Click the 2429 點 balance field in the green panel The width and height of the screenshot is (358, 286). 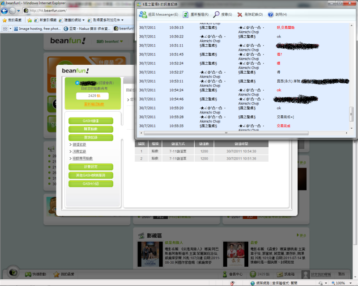pyautogui.click(x=92, y=96)
